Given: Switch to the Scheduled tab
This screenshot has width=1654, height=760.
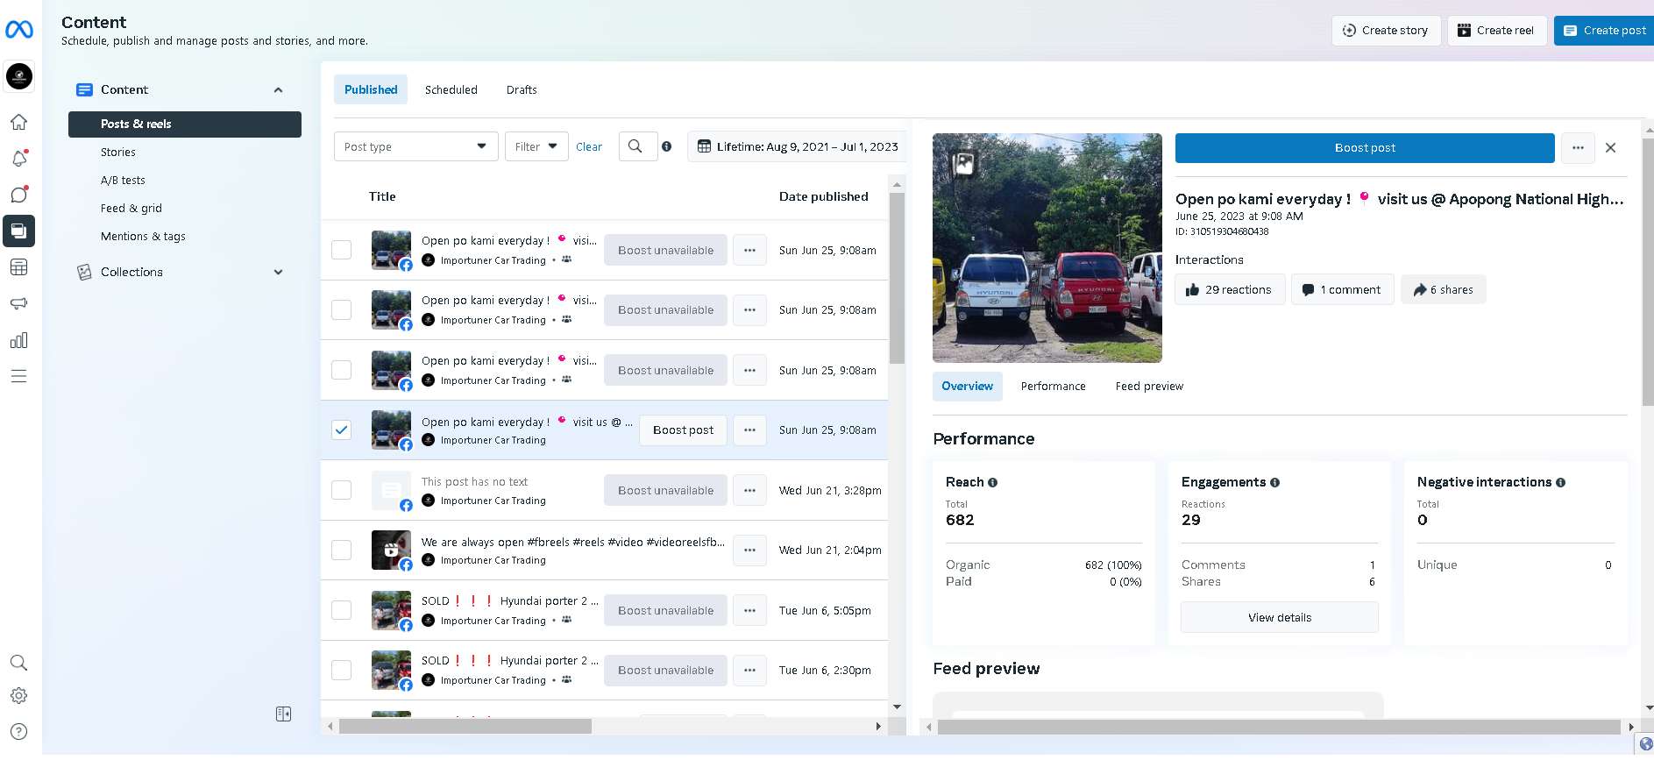Looking at the screenshot, I should pos(451,89).
